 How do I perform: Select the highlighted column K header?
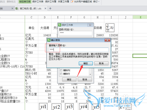[140, 17]
